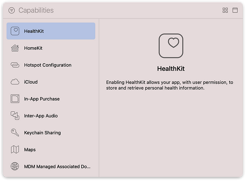Toggle the detail pane layout icon
The width and height of the screenshot is (246, 181).
pyautogui.click(x=235, y=10)
